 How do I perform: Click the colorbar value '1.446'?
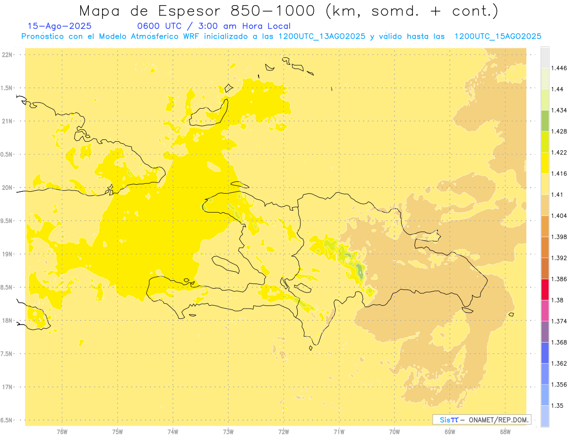559,68
